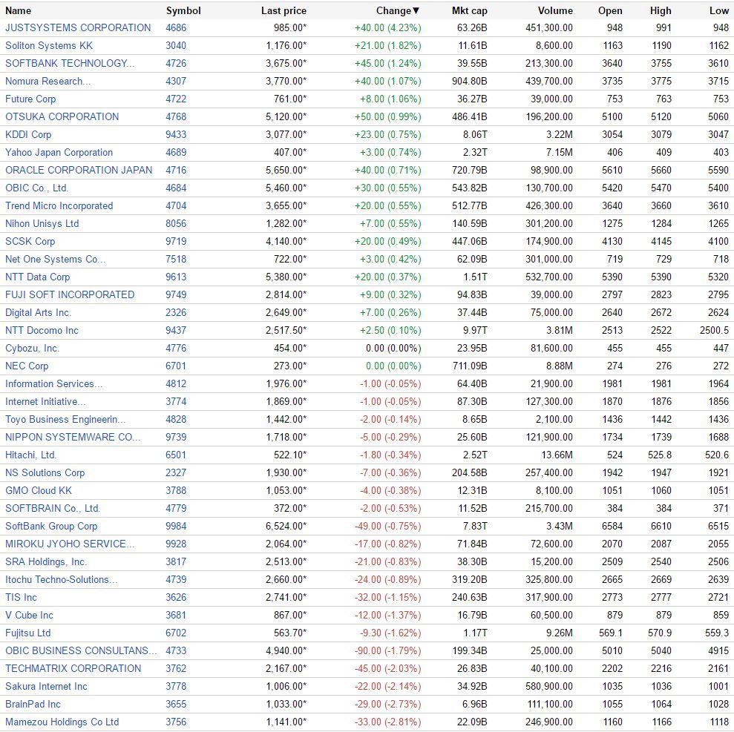Screen dimensions: 734x732
Task: Open Trend Micro Incorporated link
Action: (x=59, y=205)
